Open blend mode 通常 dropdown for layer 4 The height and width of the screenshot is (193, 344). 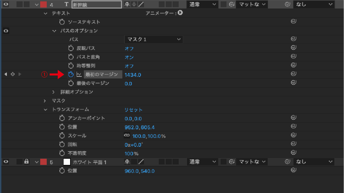coord(202,4)
